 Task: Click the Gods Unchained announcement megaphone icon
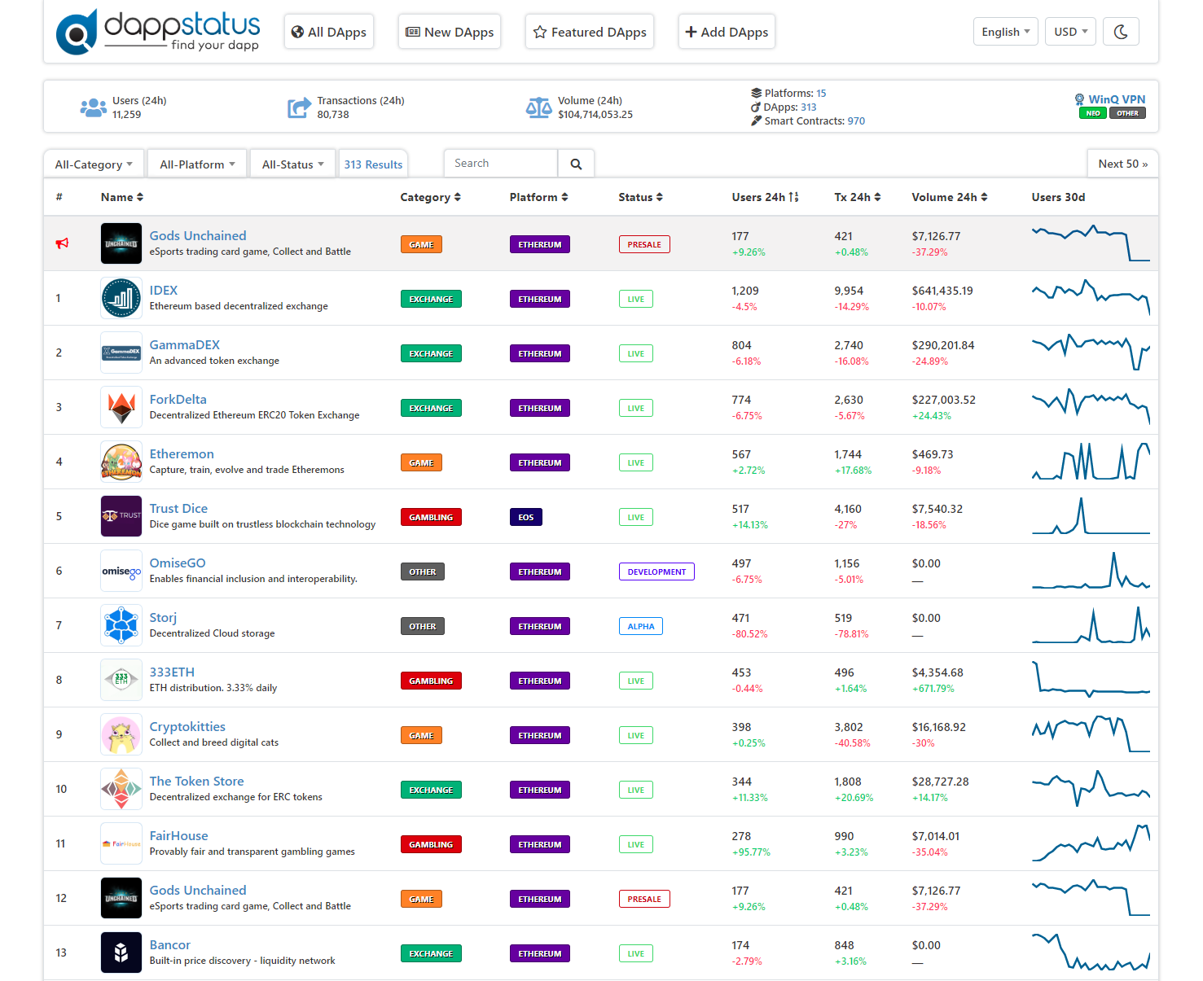[61, 243]
